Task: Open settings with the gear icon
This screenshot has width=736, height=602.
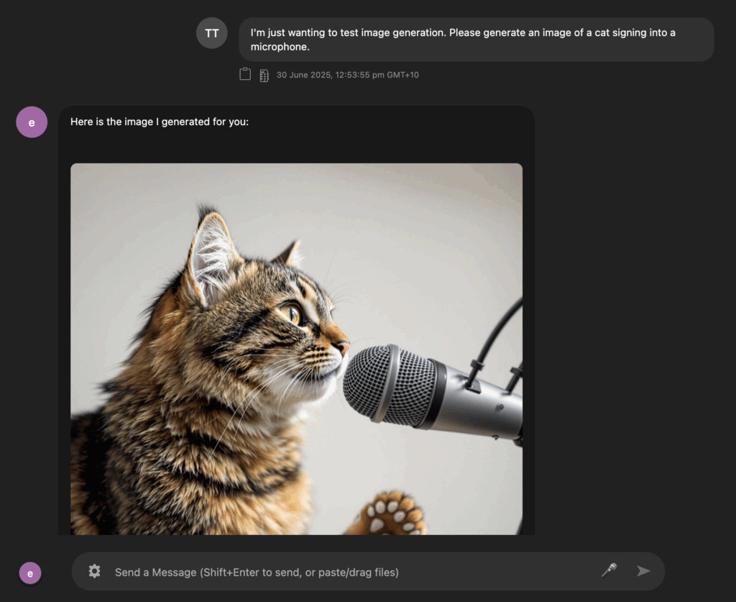Action: point(94,571)
